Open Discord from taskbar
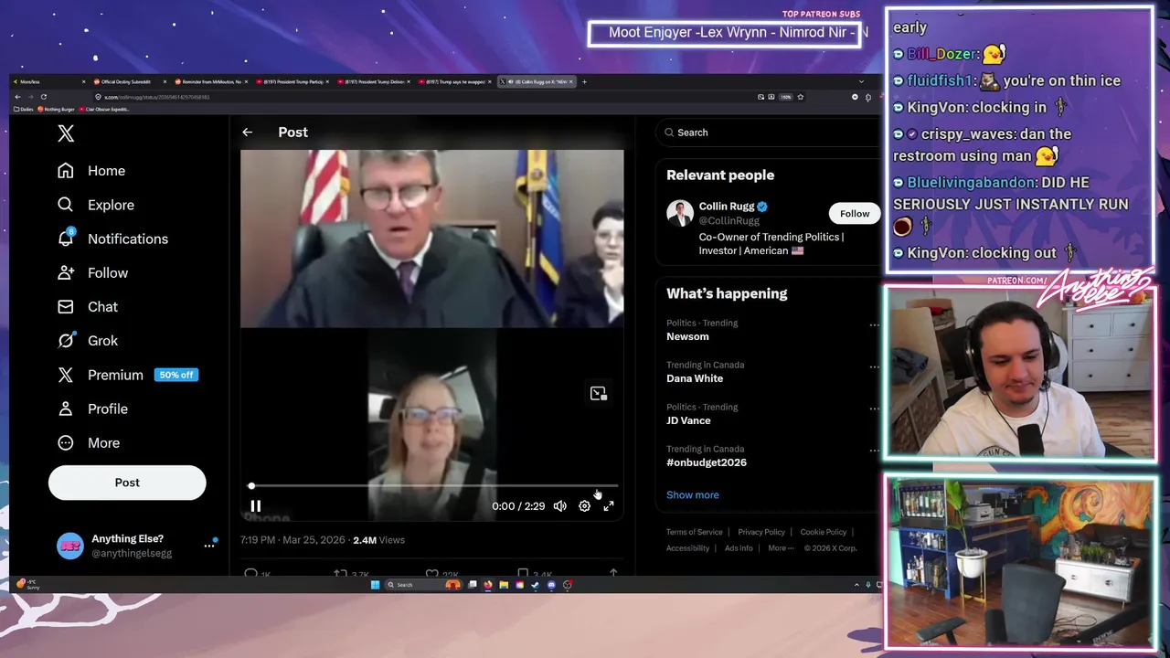Screen dimensions: 1170x658 [x=551, y=585]
